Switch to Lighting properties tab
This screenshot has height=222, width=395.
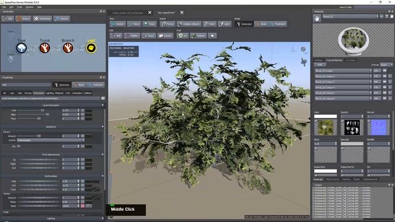pyautogui.click(x=49, y=93)
